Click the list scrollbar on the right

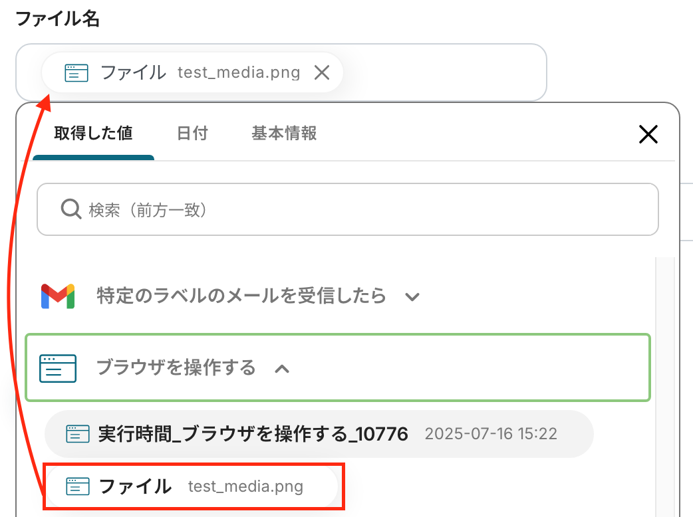point(665,385)
